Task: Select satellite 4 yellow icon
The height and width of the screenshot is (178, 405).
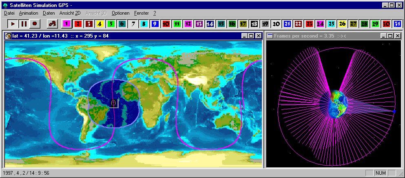Action: 100,24
